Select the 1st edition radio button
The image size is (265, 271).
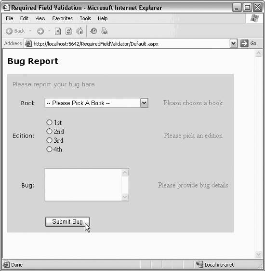(49, 122)
